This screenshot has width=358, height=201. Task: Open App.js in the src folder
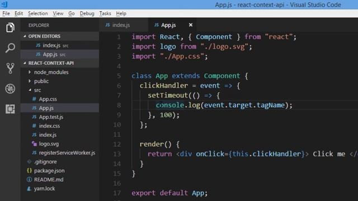click(x=60, y=108)
